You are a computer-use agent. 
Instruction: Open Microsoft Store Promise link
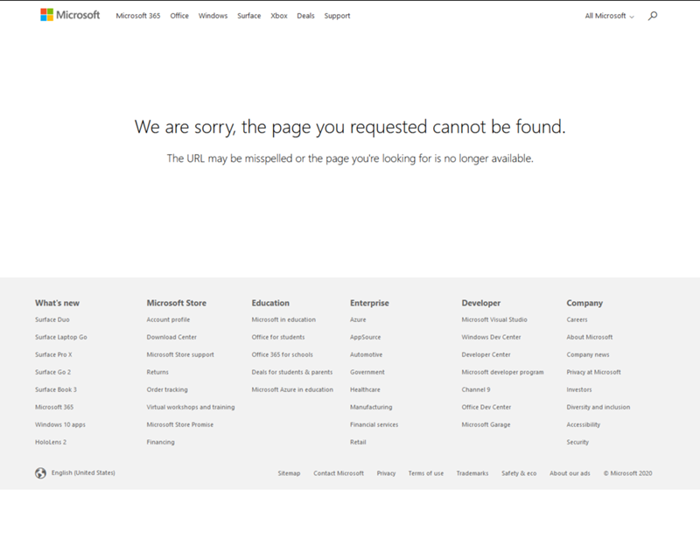(180, 424)
